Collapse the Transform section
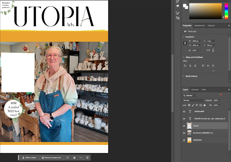 tap(184, 37)
